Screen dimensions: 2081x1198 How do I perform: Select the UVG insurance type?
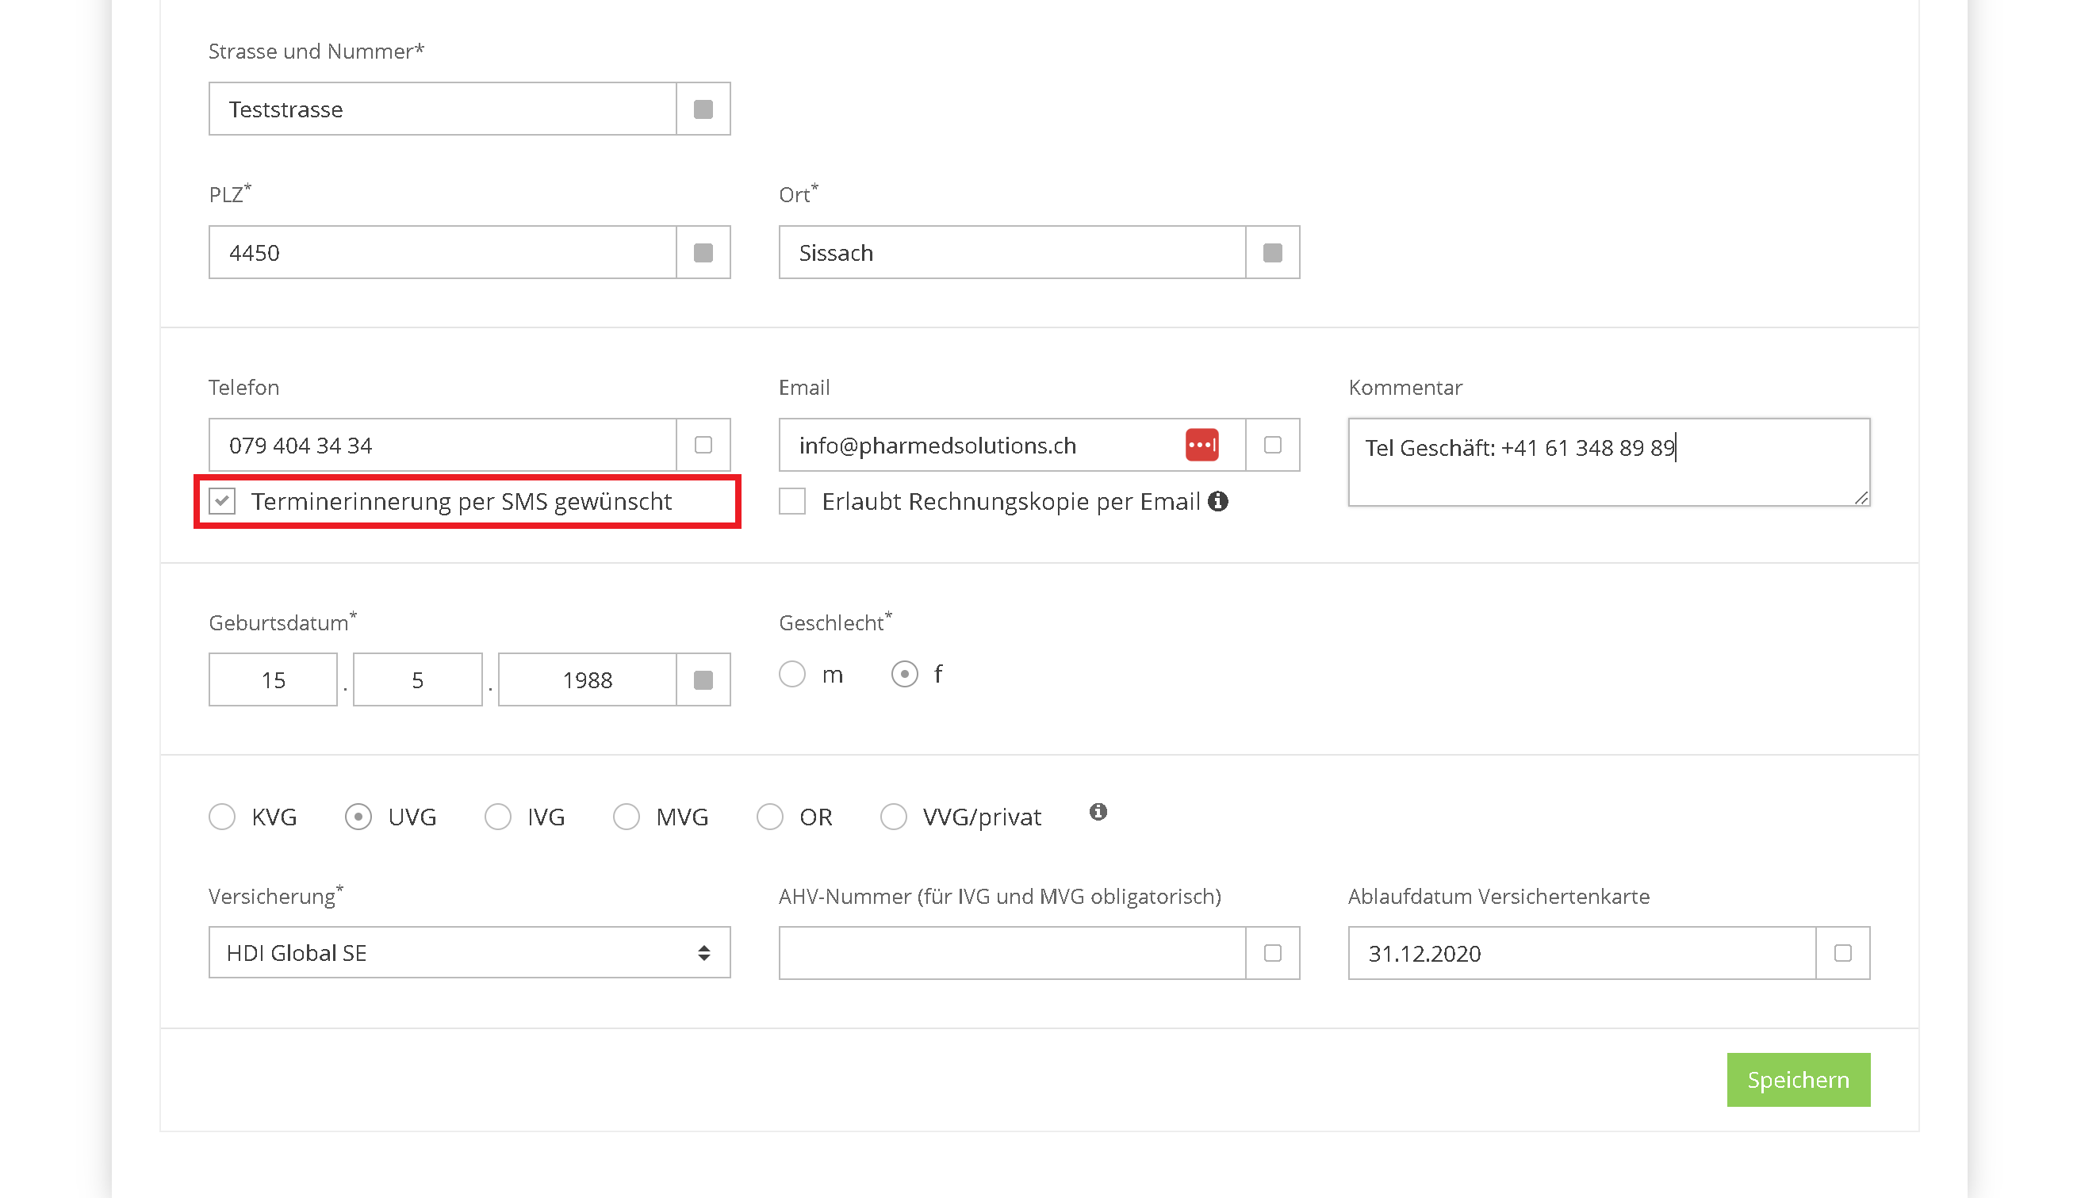click(x=358, y=816)
